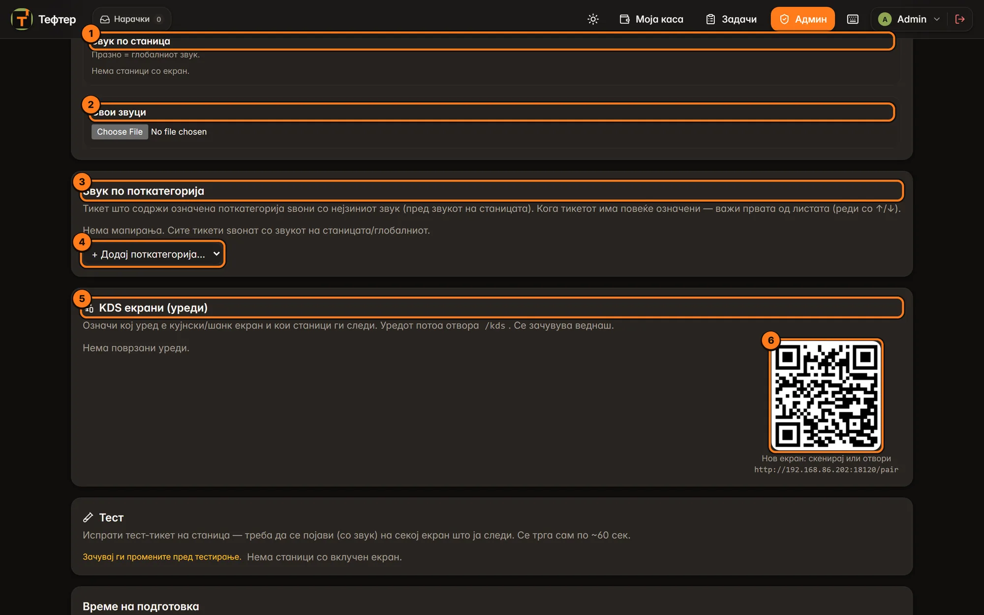Click the pairing QR code image

(826, 395)
